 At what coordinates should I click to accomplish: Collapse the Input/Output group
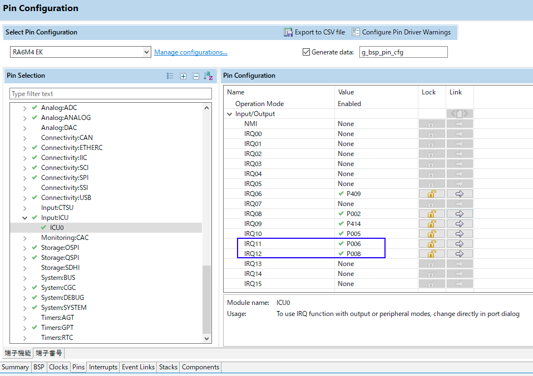tap(230, 114)
